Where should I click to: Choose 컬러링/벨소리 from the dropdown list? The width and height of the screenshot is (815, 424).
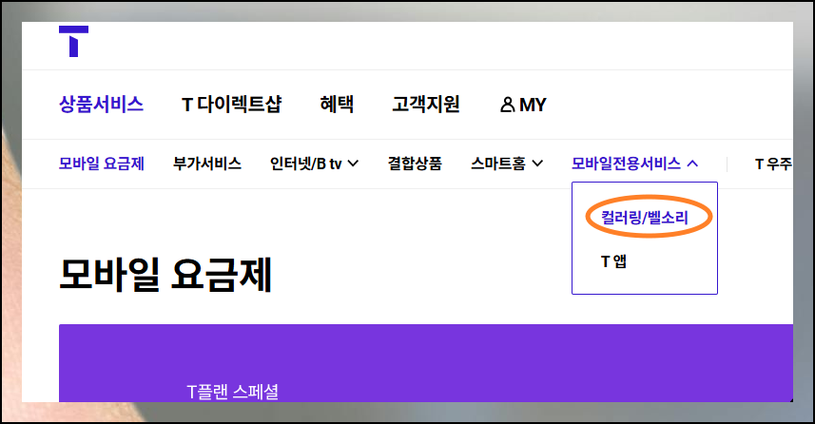click(x=645, y=217)
